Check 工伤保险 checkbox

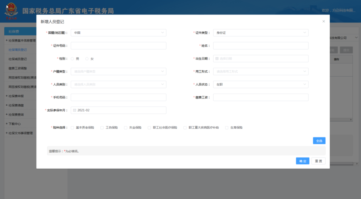point(102,128)
